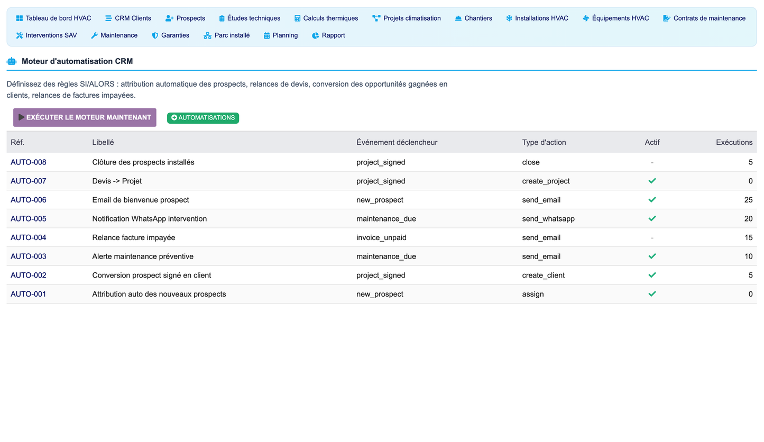Toggle active checkmark for AUTO-001
This screenshot has width=764, height=442.
click(652, 294)
